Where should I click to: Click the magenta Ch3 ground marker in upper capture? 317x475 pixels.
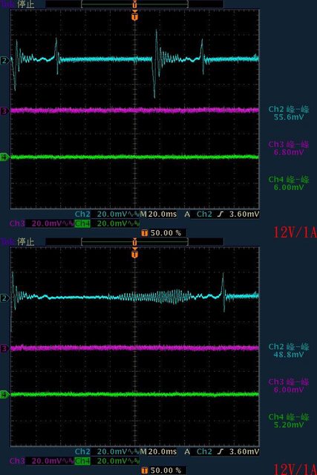[4, 111]
